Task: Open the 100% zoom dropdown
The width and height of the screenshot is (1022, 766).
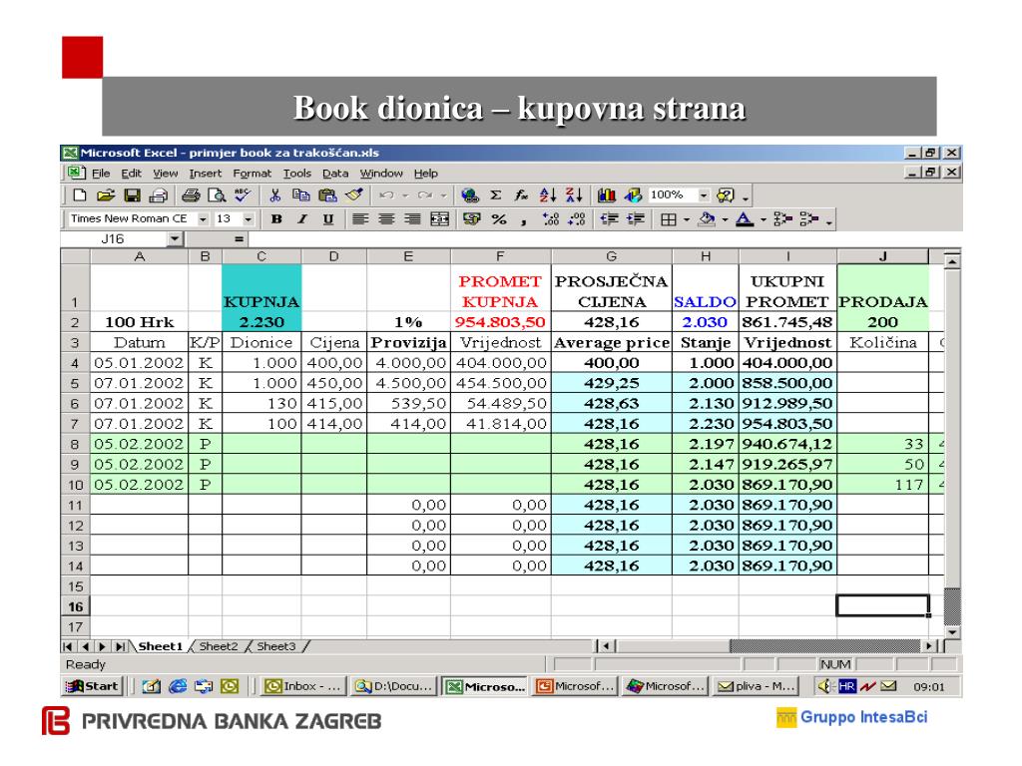Action: tap(704, 195)
